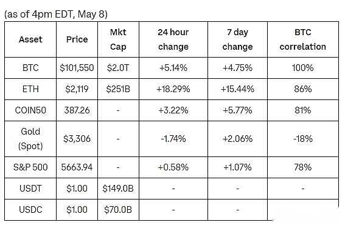Click the Asset column header

30,39
